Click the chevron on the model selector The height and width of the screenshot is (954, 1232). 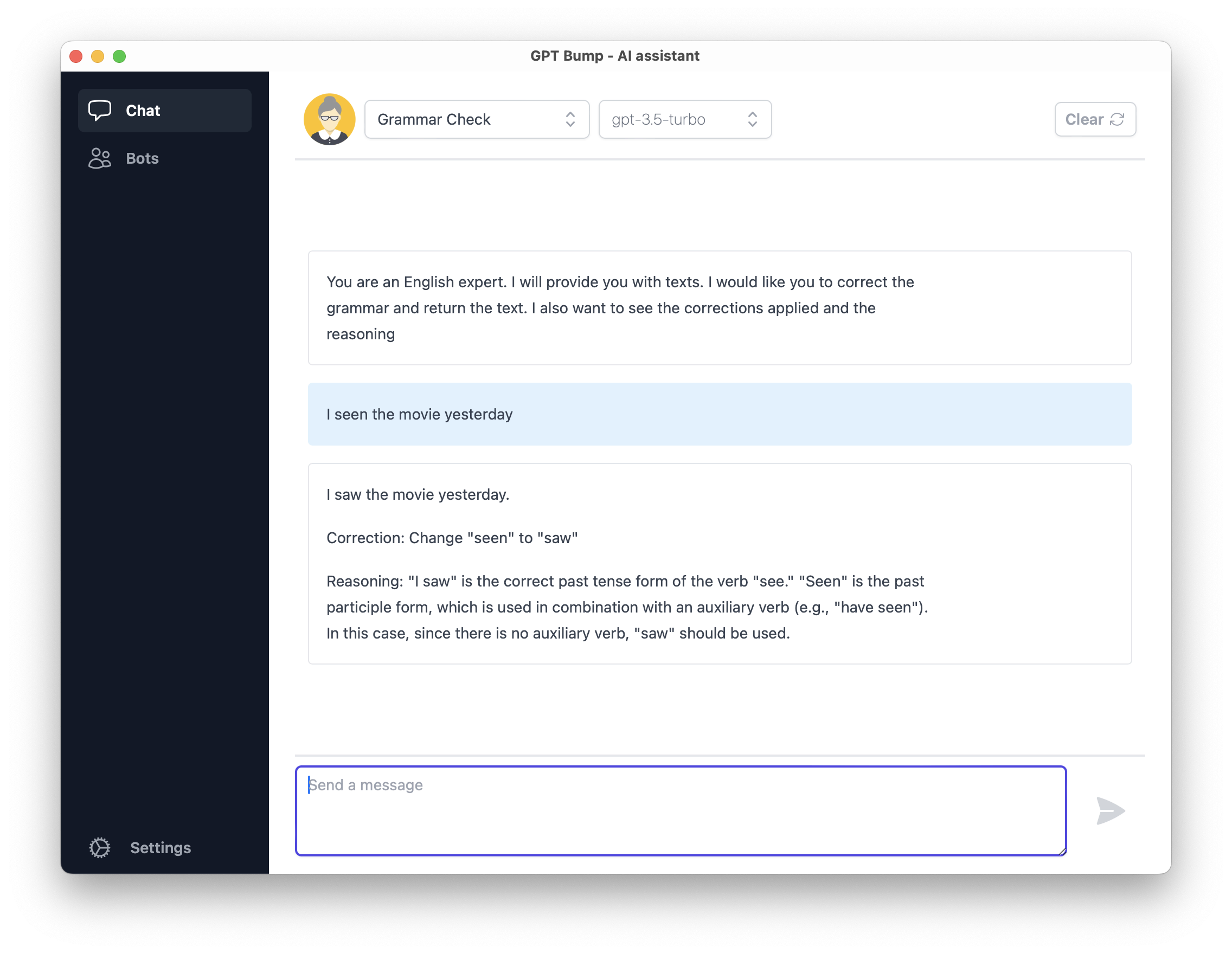(754, 119)
